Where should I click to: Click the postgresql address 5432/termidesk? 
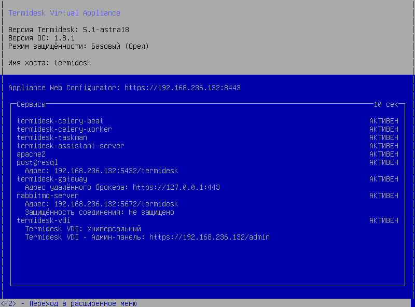tap(116, 171)
